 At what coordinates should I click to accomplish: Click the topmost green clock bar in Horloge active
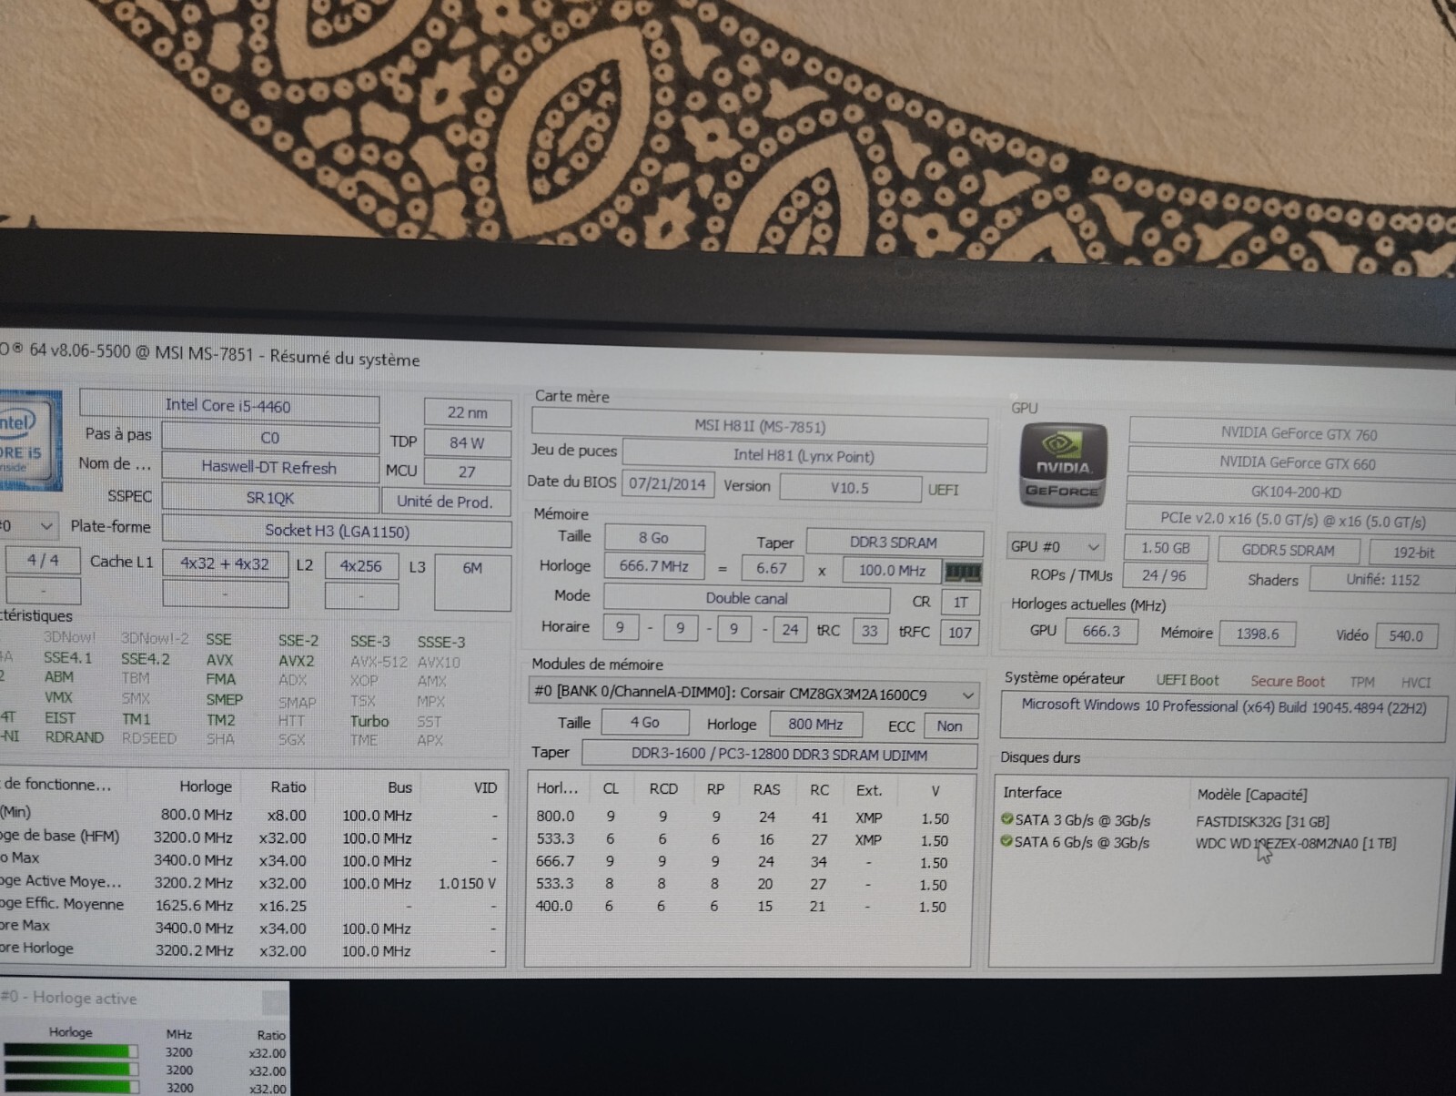click(70, 1050)
